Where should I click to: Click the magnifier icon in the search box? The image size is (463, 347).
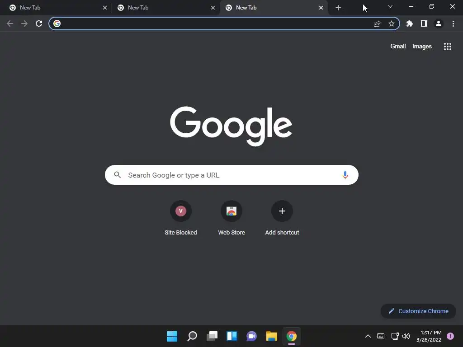tap(117, 175)
